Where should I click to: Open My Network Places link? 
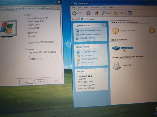(89, 51)
